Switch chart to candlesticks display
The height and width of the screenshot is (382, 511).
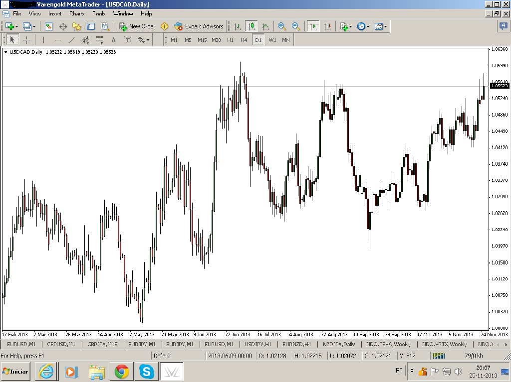(251, 26)
